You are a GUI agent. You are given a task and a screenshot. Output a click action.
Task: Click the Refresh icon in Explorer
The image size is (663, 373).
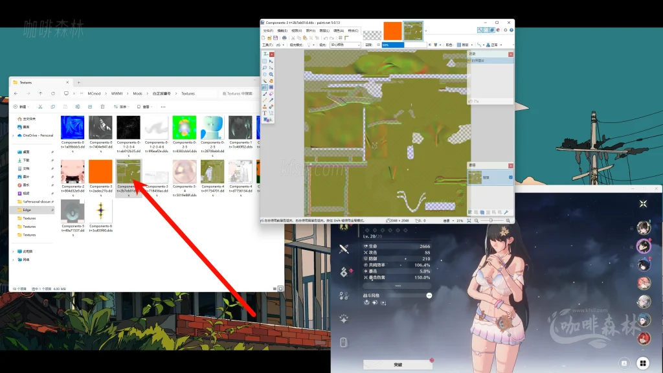[53, 93]
